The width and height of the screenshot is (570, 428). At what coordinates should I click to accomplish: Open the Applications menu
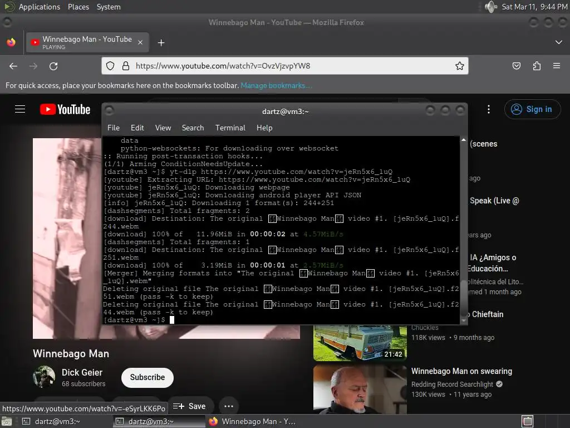40,7
